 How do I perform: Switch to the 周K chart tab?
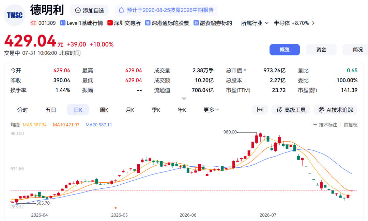(x=104, y=110)
